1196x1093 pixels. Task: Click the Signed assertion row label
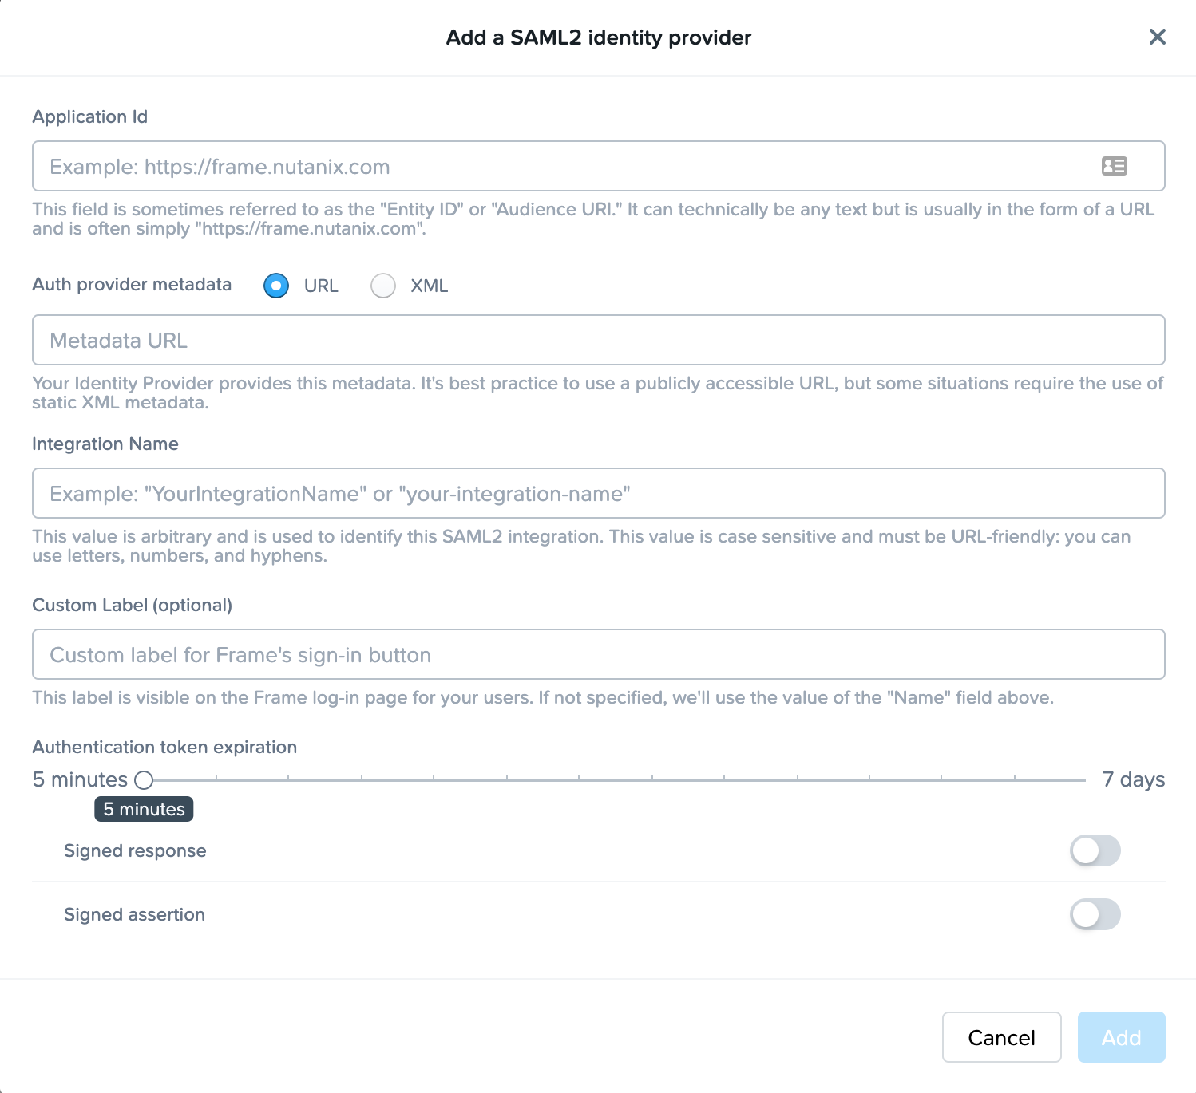tap(133, 914)
